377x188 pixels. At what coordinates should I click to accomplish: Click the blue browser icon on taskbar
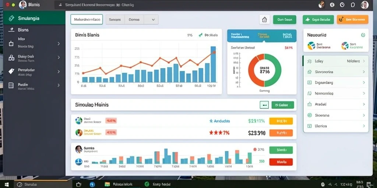click(92, 184)
